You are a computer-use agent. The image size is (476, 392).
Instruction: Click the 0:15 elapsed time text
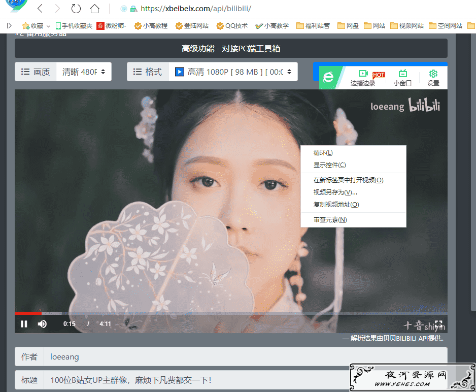coord(69,324)
